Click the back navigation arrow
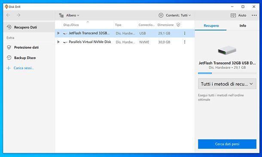Image resolution: width=262 pixels, height=157 pixels. 8,15
